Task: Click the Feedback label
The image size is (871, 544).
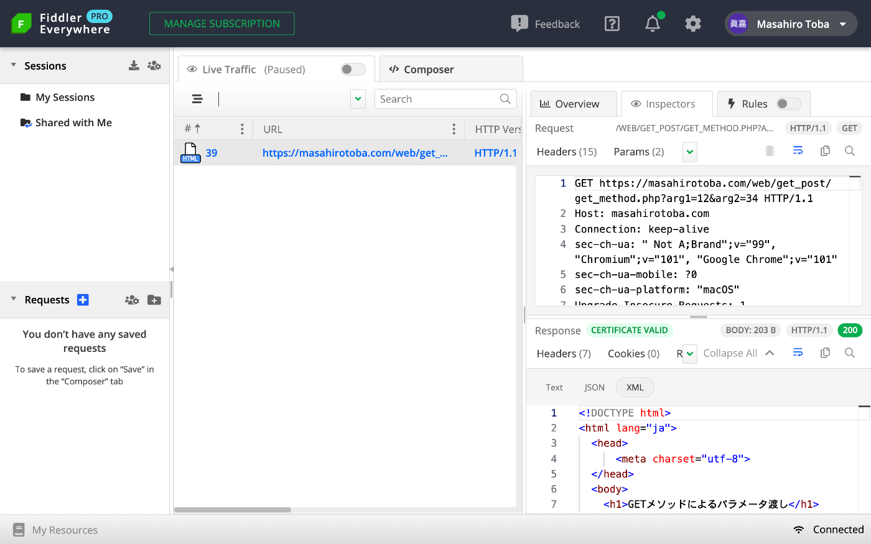Action: [x=557, y=24]
